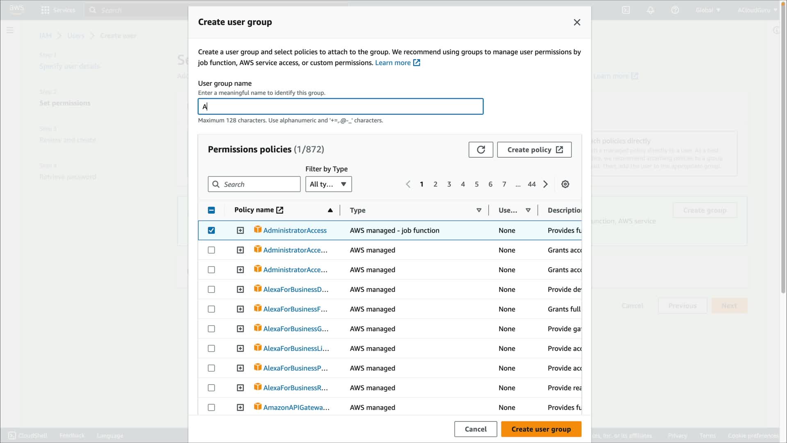The width and height of the screenshot is (787, 443).
Task: Expand the AmazonAPIGatewa... policy row
Action: pos(240,408)
